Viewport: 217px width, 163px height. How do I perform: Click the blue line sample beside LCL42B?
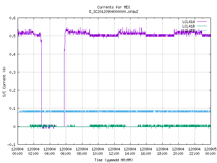[x=202, y=30]
